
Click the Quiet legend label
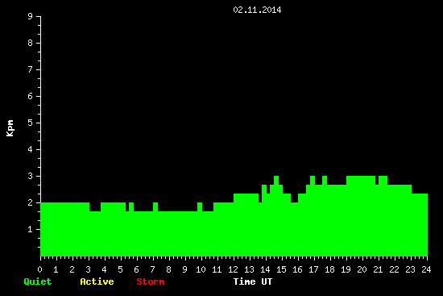38,281
